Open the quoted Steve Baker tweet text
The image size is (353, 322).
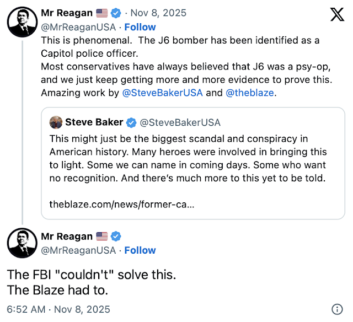pyautogui.click(x=188, y=158)
